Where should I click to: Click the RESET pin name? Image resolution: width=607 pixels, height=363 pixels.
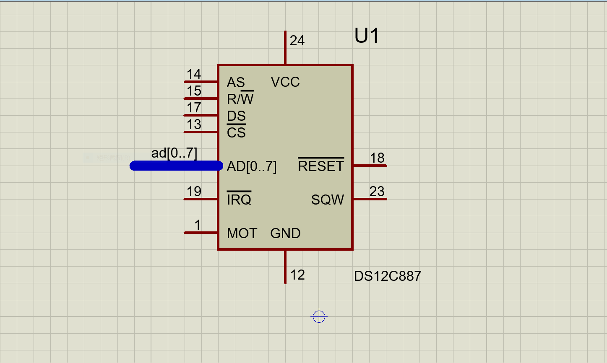coord(321,166)
